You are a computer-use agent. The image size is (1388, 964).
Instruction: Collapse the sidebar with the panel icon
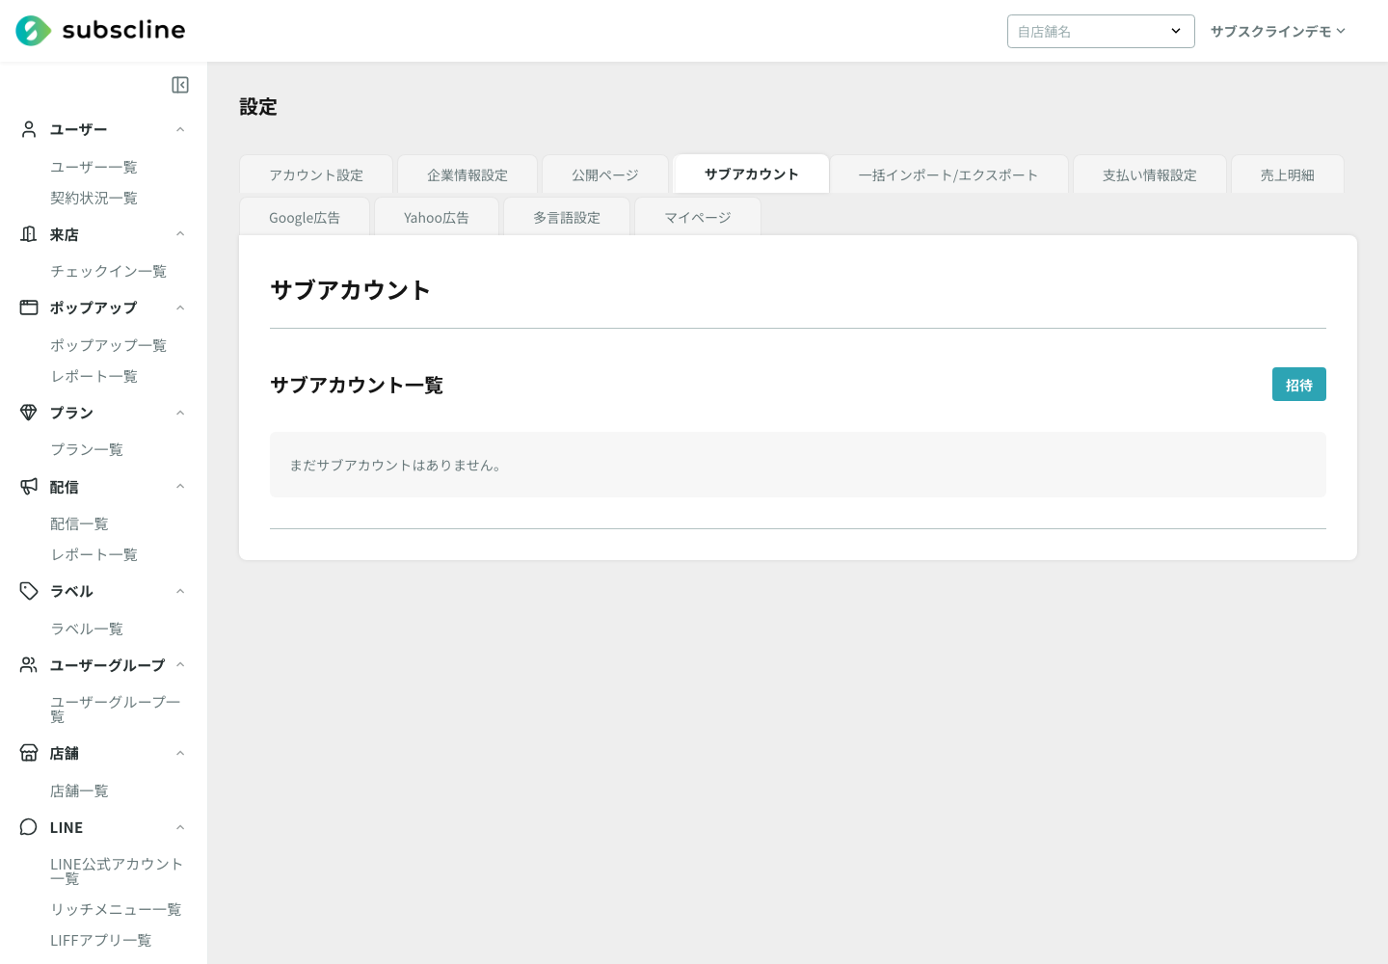180,85
